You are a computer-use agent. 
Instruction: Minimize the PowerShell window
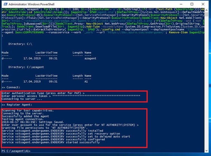point(181,4)
